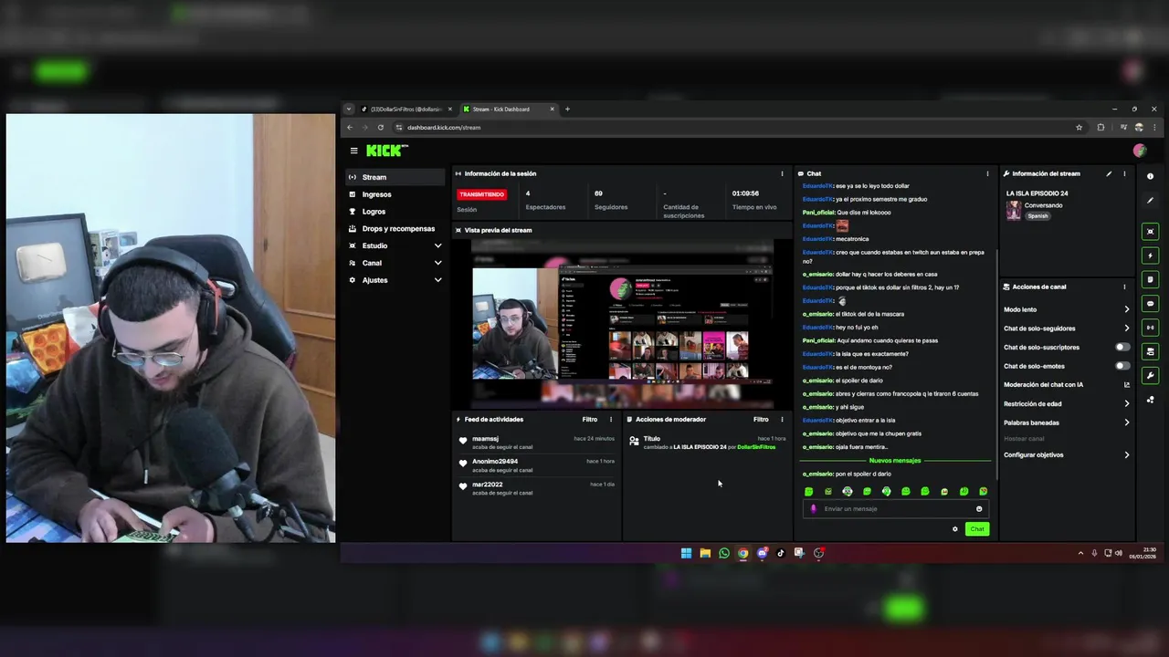The width and height of the screenshot is (1169, 657).
Task: Toggle Chat de solo-suscriptores switch
Action: point(1122,347)
